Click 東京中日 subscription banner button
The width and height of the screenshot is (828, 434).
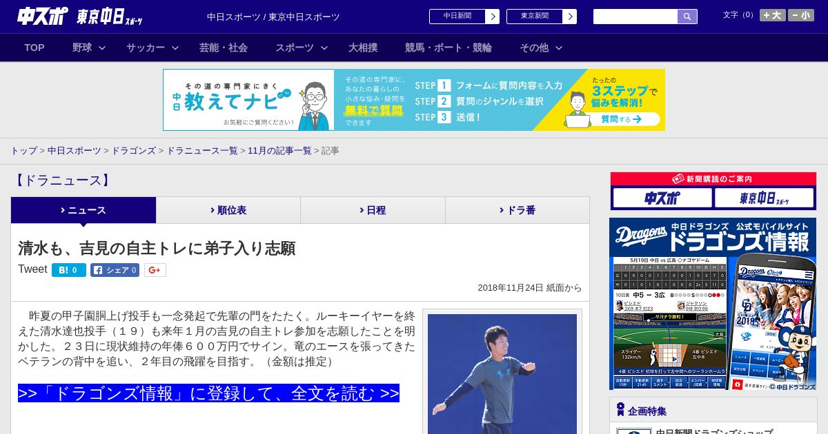[764, 198]
